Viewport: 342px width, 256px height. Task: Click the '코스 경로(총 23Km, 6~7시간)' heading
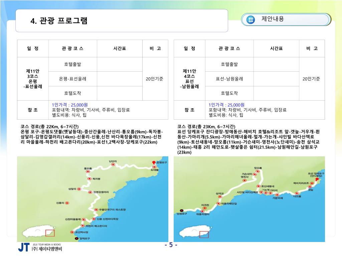click(206, 127)
